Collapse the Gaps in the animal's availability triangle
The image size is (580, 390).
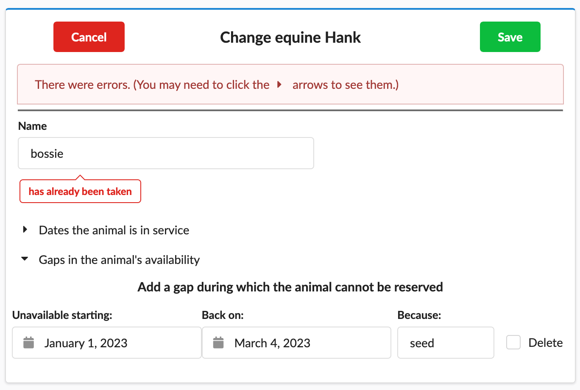pos(25,259)
